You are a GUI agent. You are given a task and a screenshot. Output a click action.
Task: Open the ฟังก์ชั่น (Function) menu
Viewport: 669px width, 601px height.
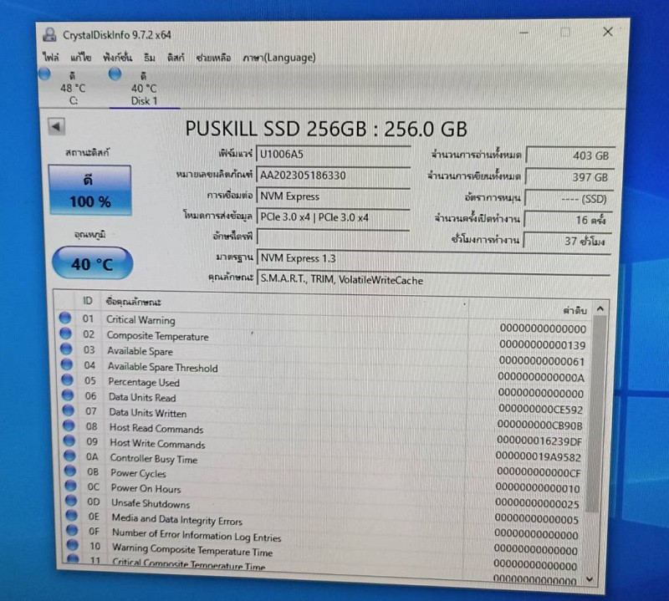pyautogui.click(x=117, y=58)
